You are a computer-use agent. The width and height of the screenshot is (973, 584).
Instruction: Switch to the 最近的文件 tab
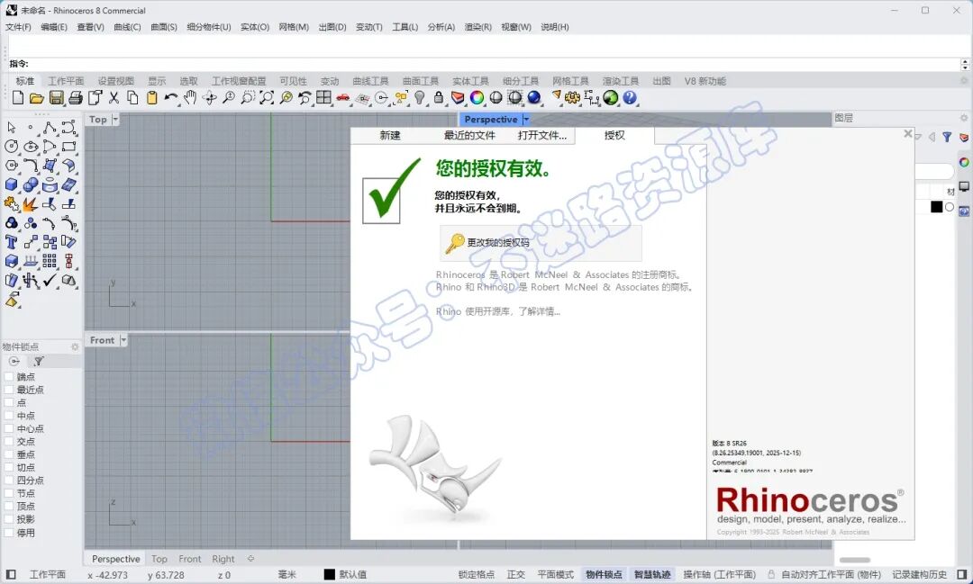coord(469,135)
